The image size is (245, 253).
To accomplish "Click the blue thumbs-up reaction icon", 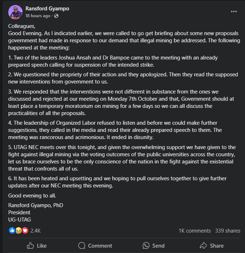I will [12, 230].
